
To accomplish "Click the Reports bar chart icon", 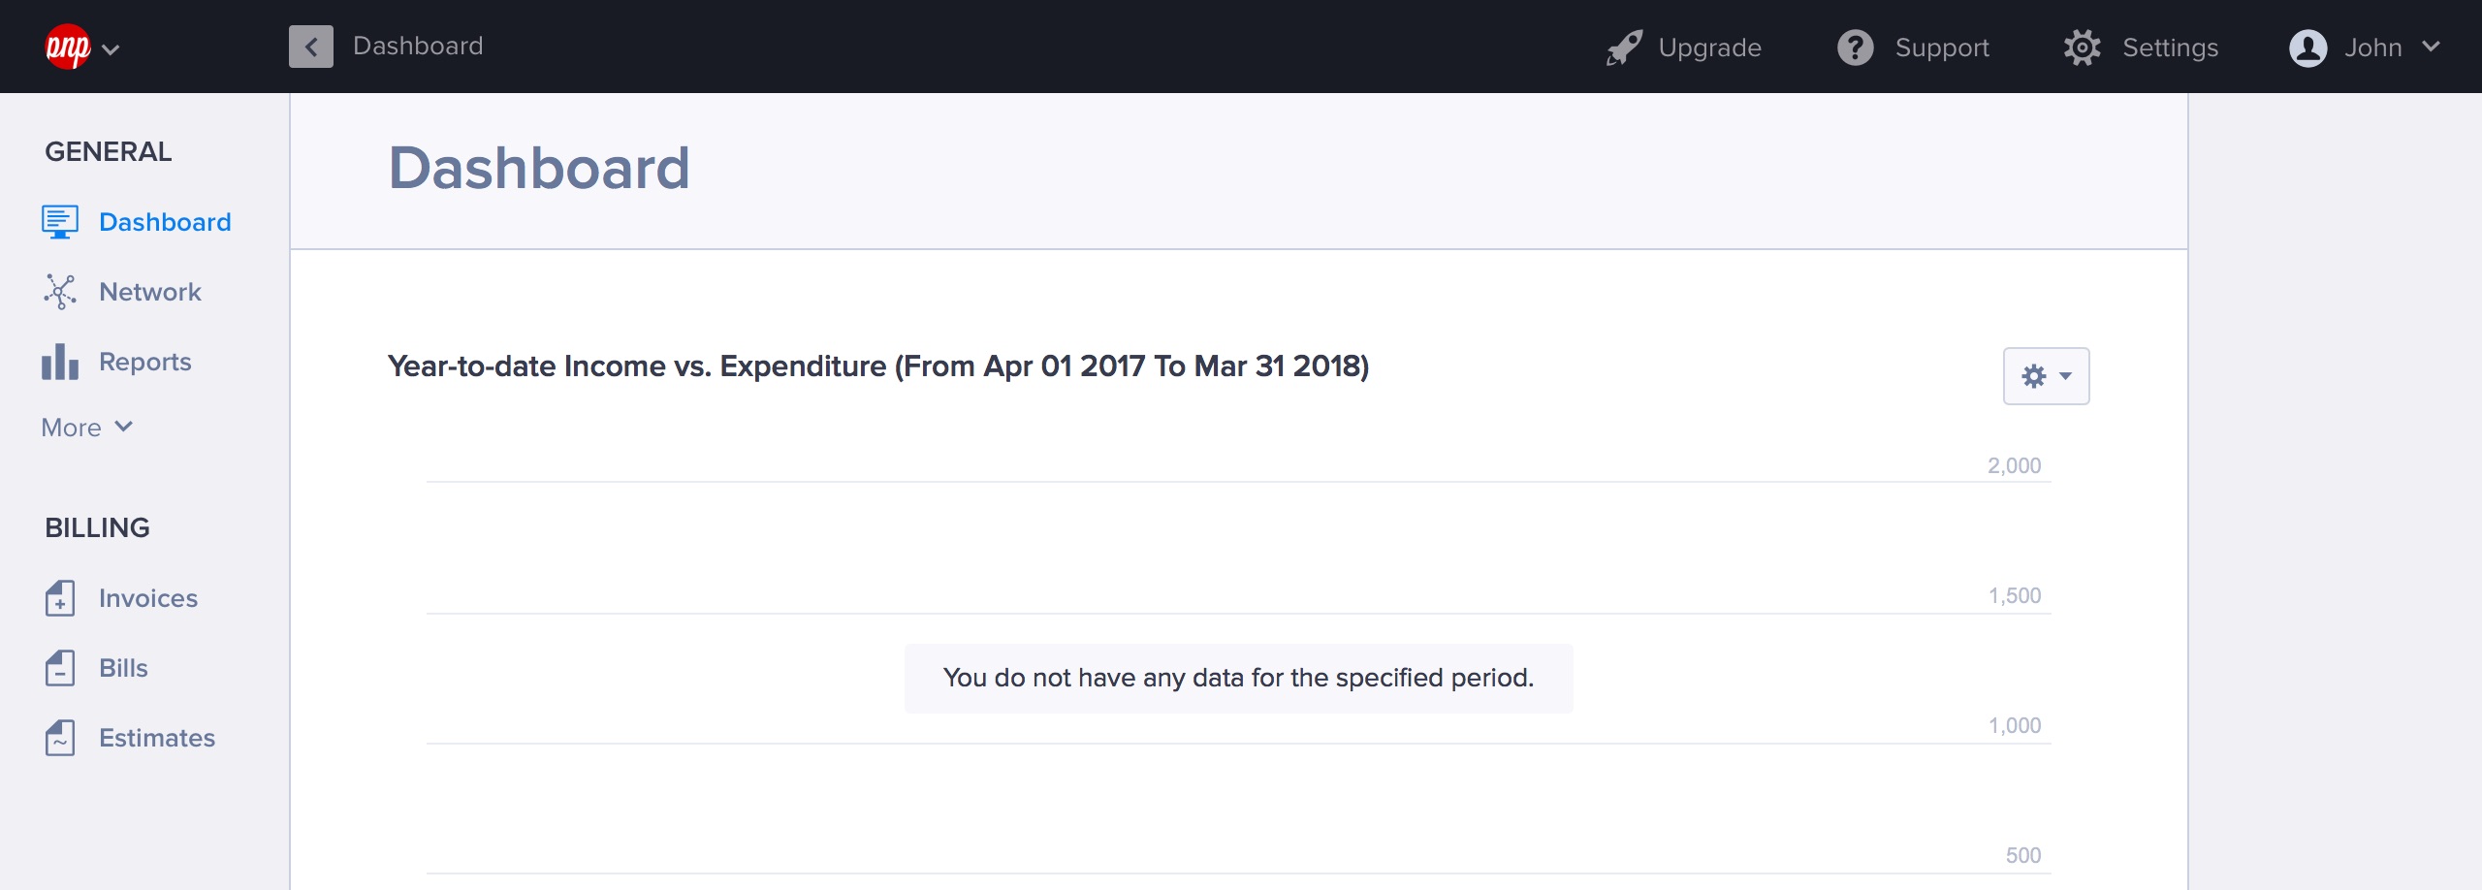I will pos(60,362).
